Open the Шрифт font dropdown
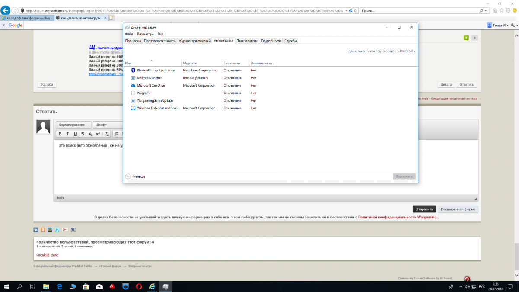 pyautogui.click(x=106, y=125)
